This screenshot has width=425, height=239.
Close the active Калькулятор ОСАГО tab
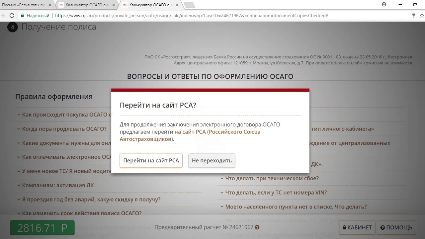point(178,5)
